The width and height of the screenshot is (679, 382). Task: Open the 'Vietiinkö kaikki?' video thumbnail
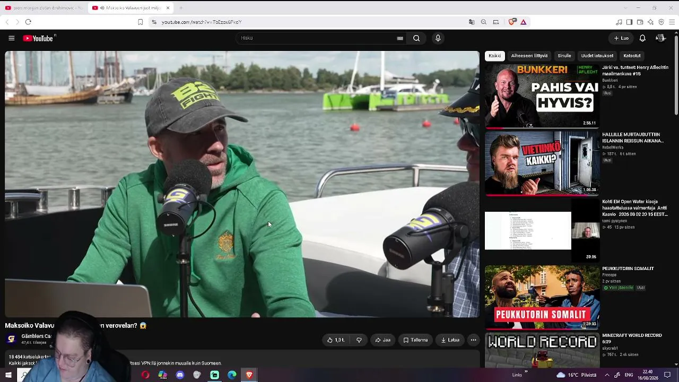[x=542, y=163]
